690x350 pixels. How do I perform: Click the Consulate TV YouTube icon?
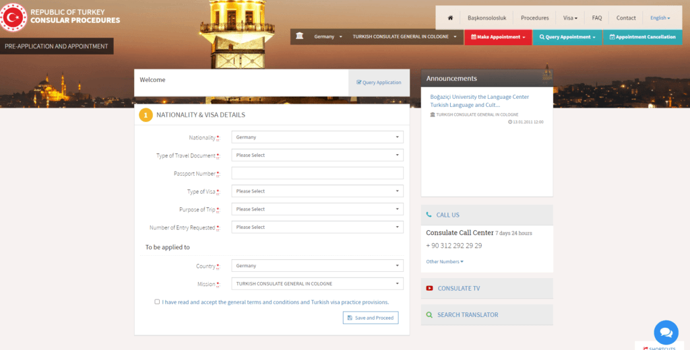[429, 289]
